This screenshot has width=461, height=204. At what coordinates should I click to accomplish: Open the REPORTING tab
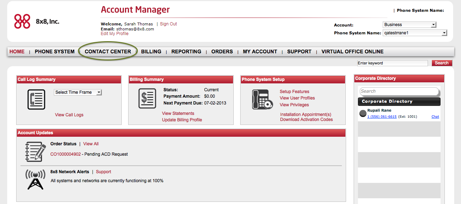(x=186, y=52)
